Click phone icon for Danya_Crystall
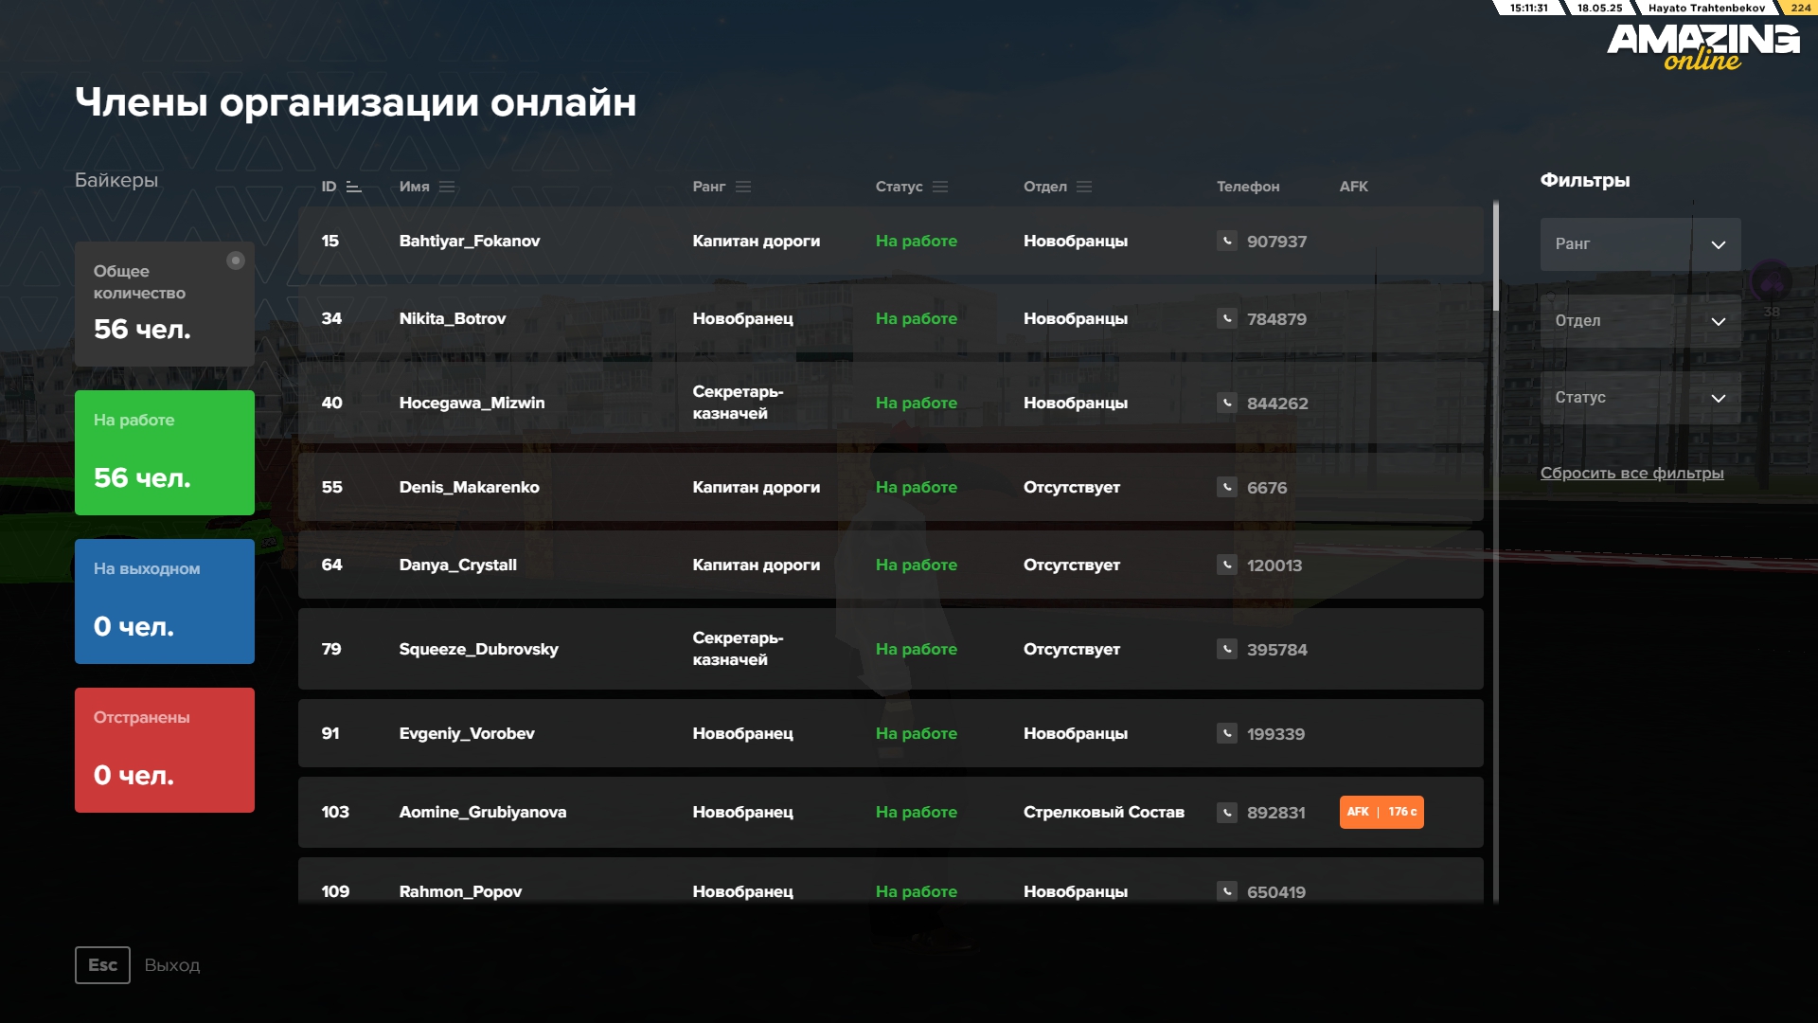1818x1023 pixels. coord(1227,565)
